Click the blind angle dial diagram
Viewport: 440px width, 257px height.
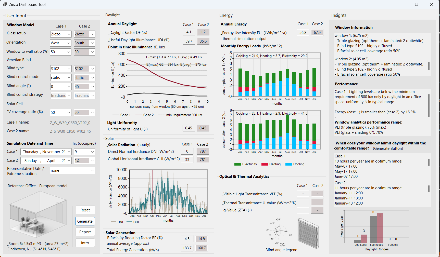[280, 232]
